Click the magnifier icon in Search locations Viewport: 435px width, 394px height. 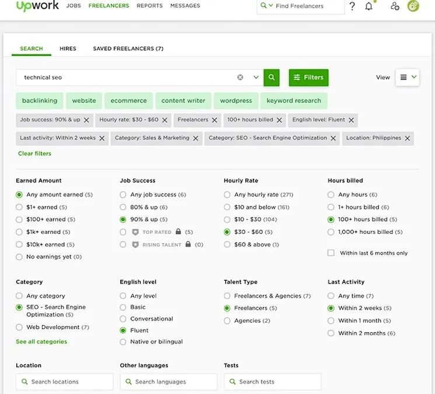(x=25, y=382)
